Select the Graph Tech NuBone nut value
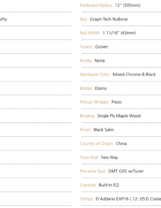This screenshot has width=161, height=208. click(109, 19)
